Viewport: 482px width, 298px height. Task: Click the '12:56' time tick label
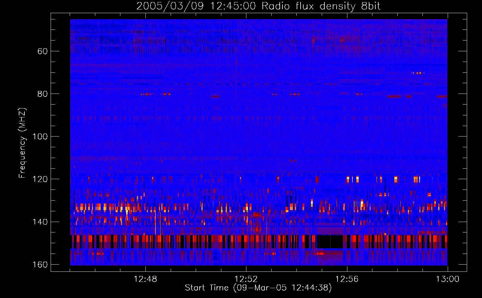click(x=347, y=279)
